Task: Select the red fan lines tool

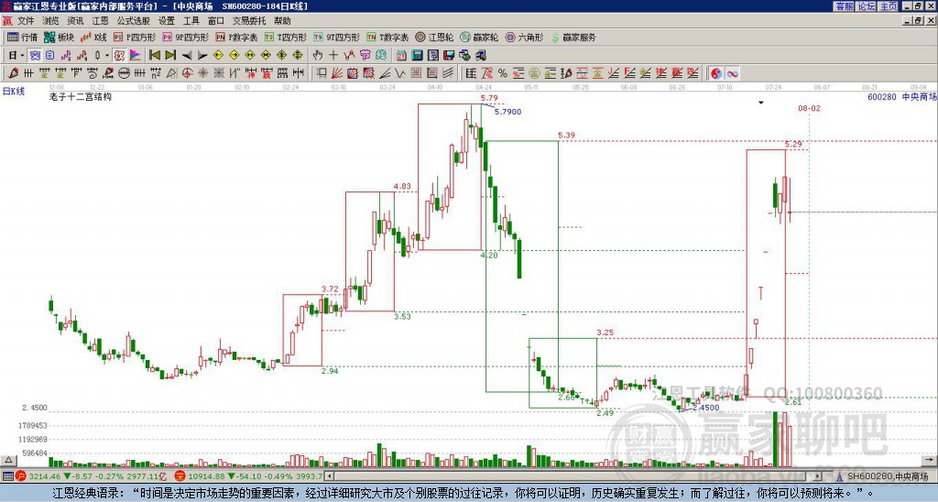Action: 337,73
